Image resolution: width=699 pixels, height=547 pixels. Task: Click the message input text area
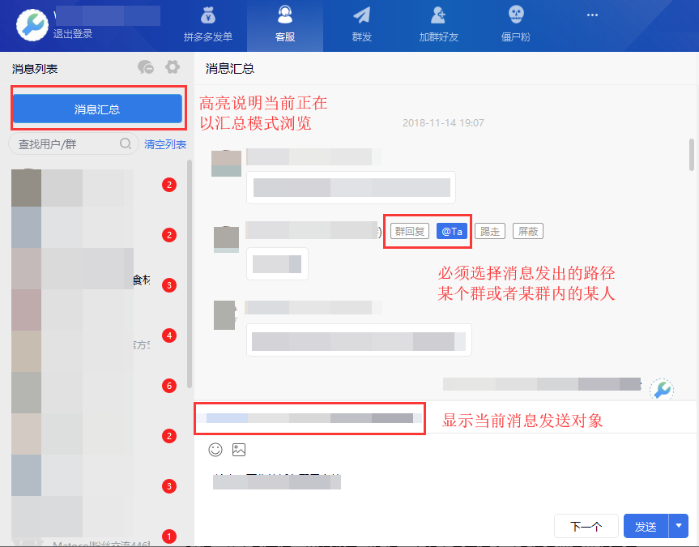pos(445,486)
